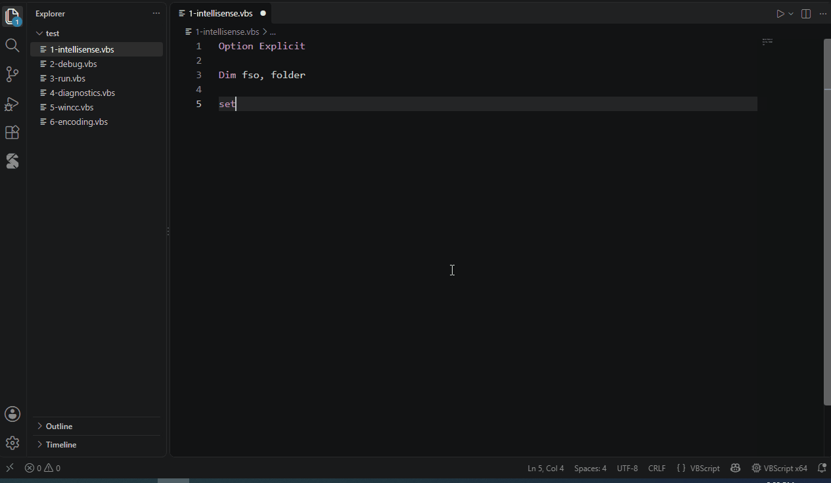Open the S-shaped extension icon in activity bar
This screenshot has height=483, width=831.
click(12, 161)
